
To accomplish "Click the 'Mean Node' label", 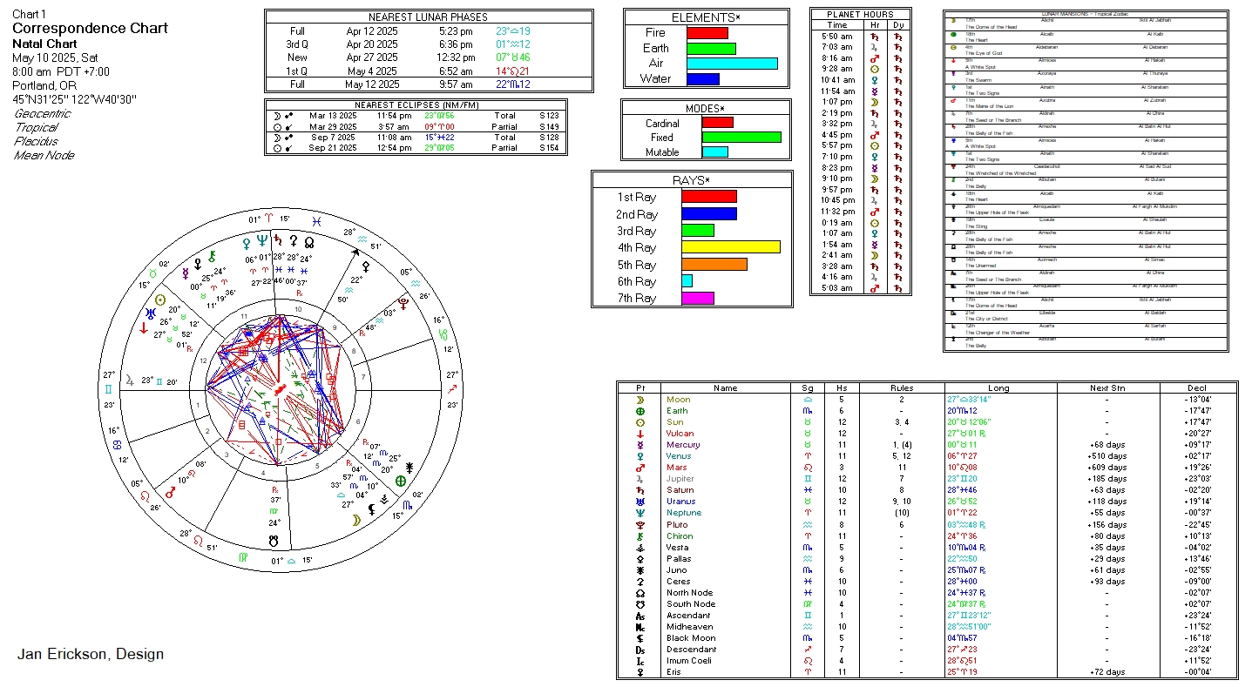I will [x=44, y=155].
